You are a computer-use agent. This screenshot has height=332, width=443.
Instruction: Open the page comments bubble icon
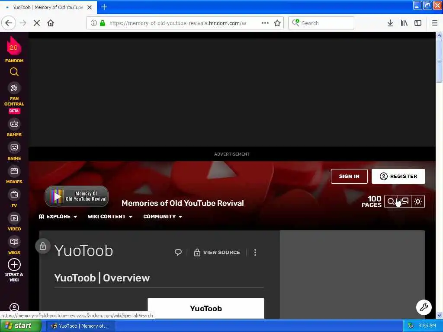click(x=178, y=252)
